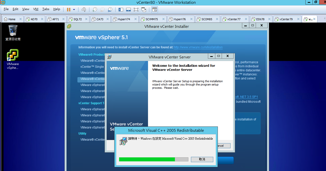This screenshot has height=171, width=326.
Task: Close the AP71 tab
Action: click(x=63, y=19)
